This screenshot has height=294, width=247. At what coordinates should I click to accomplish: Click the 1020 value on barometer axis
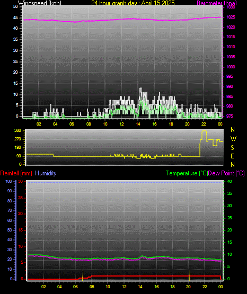tap(231, 27)
